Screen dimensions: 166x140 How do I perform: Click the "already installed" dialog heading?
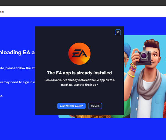point(79,73)
